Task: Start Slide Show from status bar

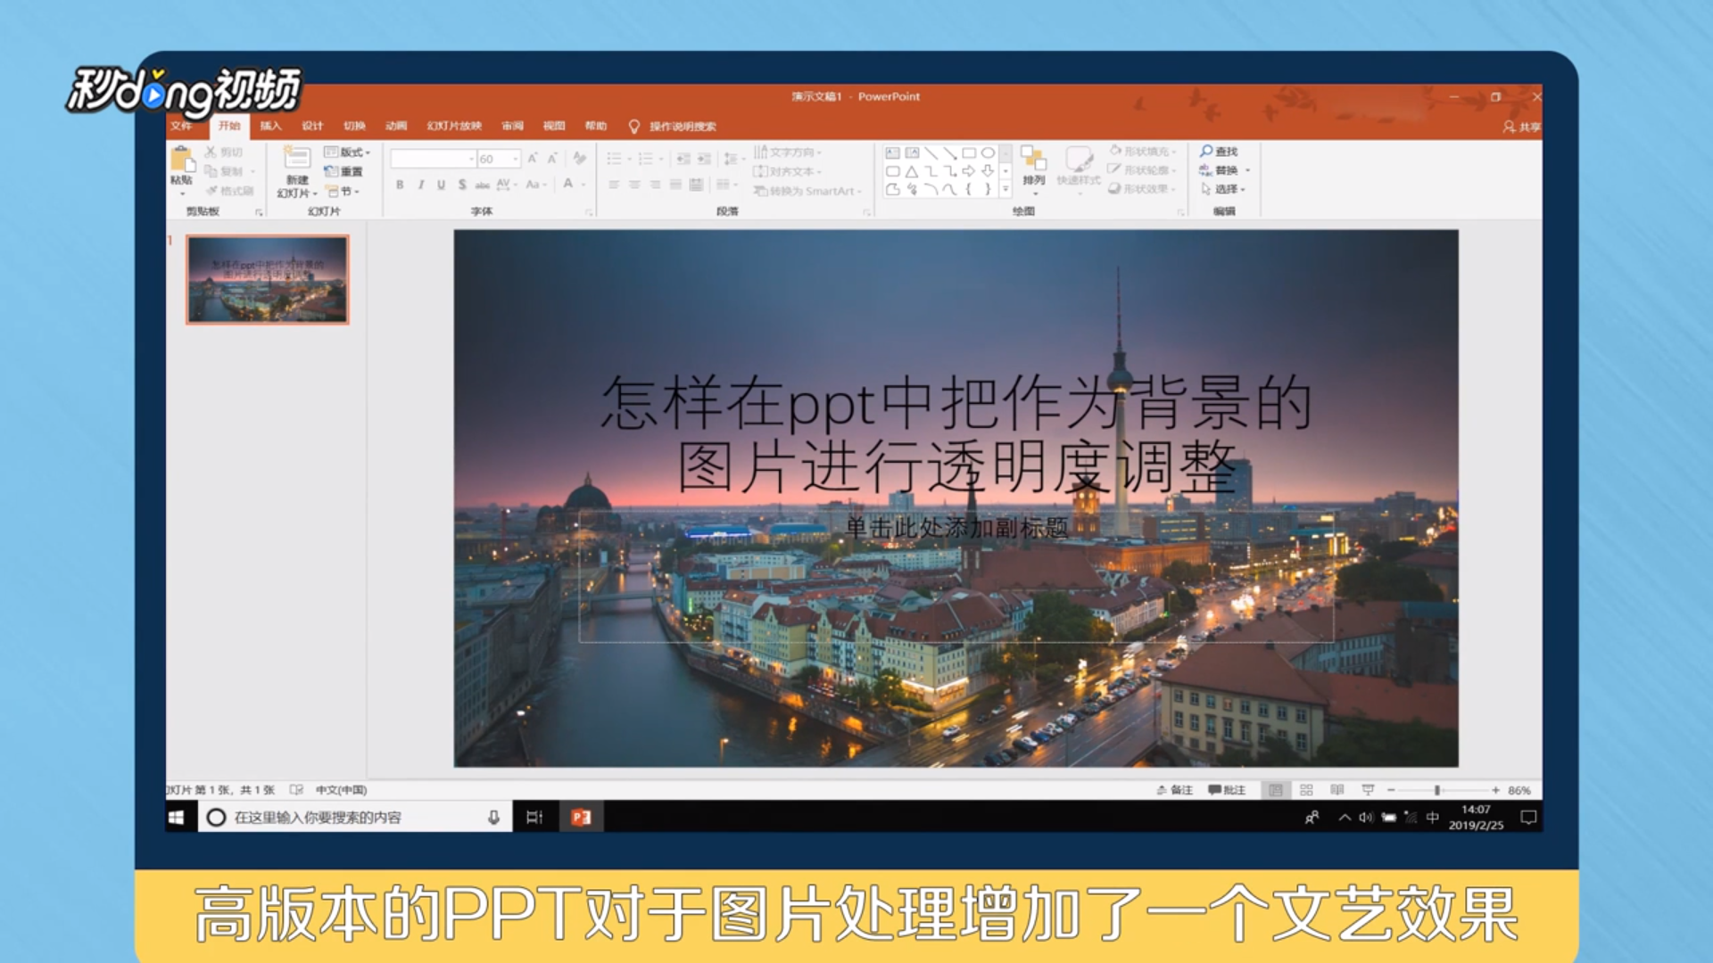Action: click(x=1368, y=790)
